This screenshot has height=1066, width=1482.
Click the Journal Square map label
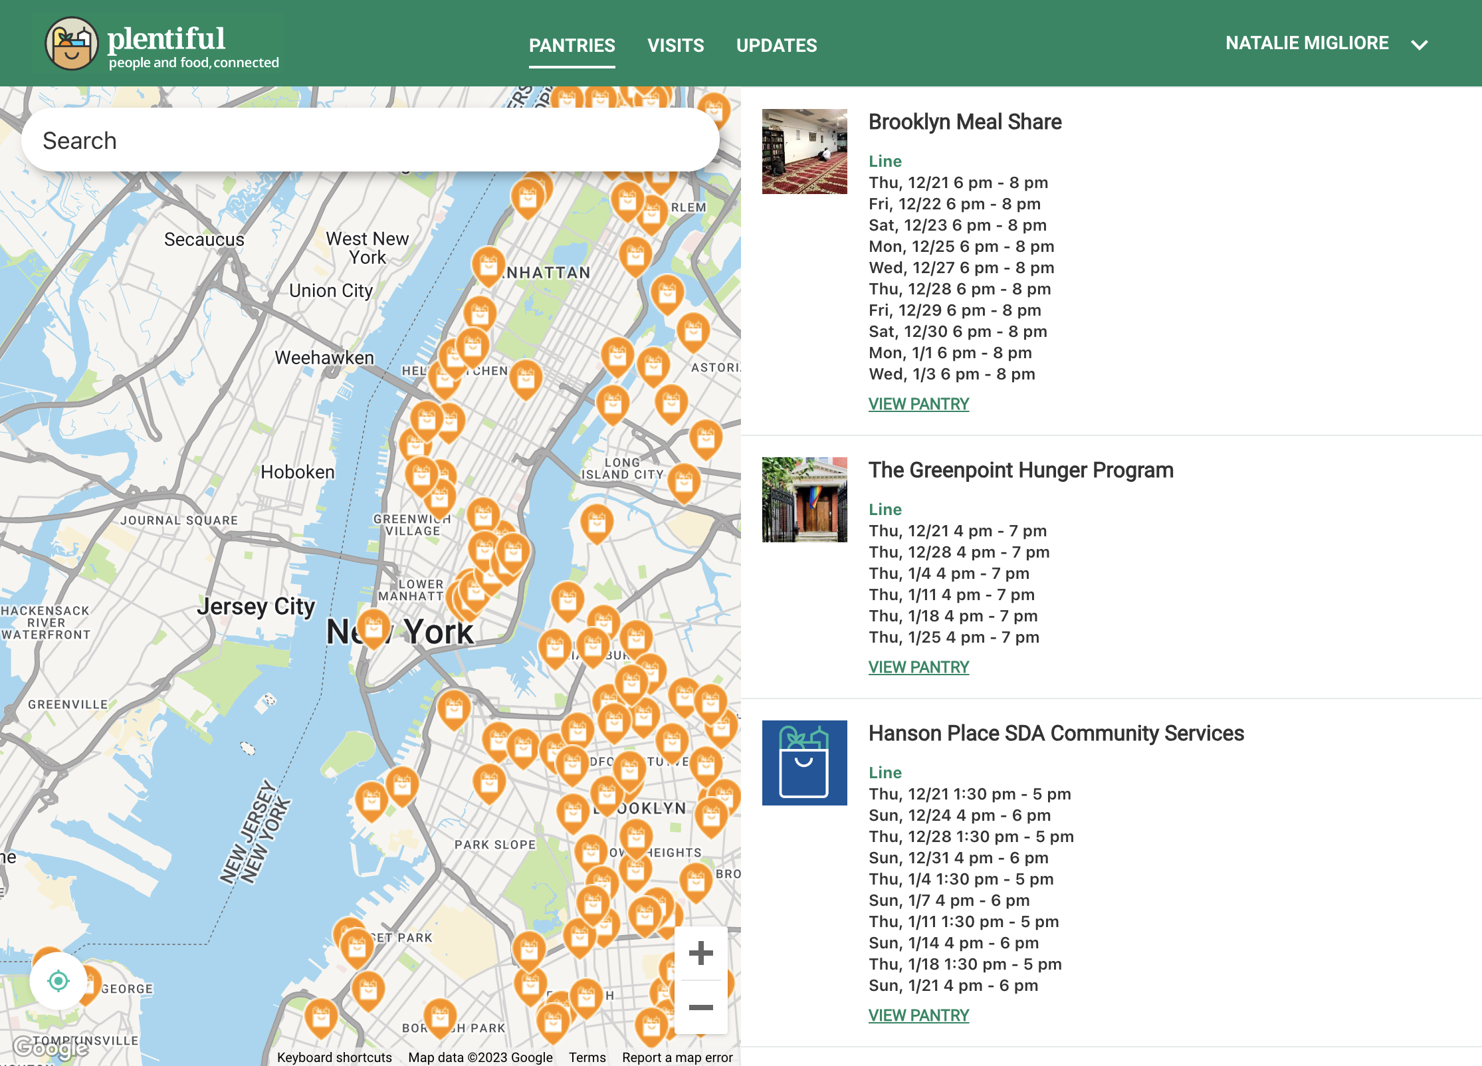179,520
